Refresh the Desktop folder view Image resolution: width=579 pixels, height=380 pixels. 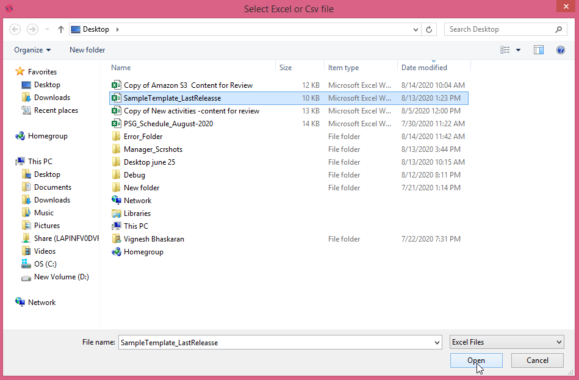[x=430, y=29]
